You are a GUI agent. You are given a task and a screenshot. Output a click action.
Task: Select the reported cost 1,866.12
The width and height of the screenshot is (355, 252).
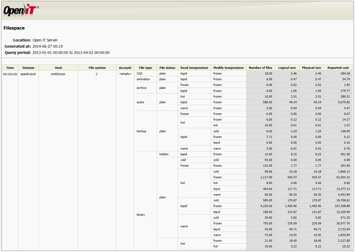click(344, 172)
